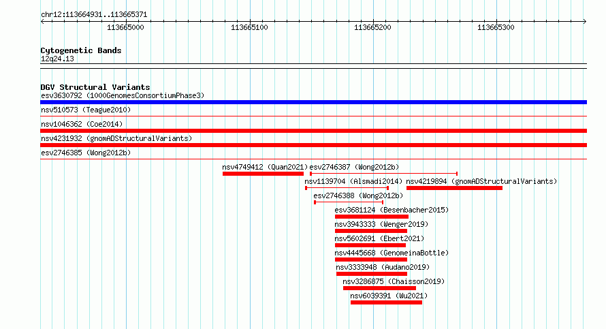The image size is (606, 329).
Task: Click the nsv1046362 thick red bar
Action: [313, 131]
